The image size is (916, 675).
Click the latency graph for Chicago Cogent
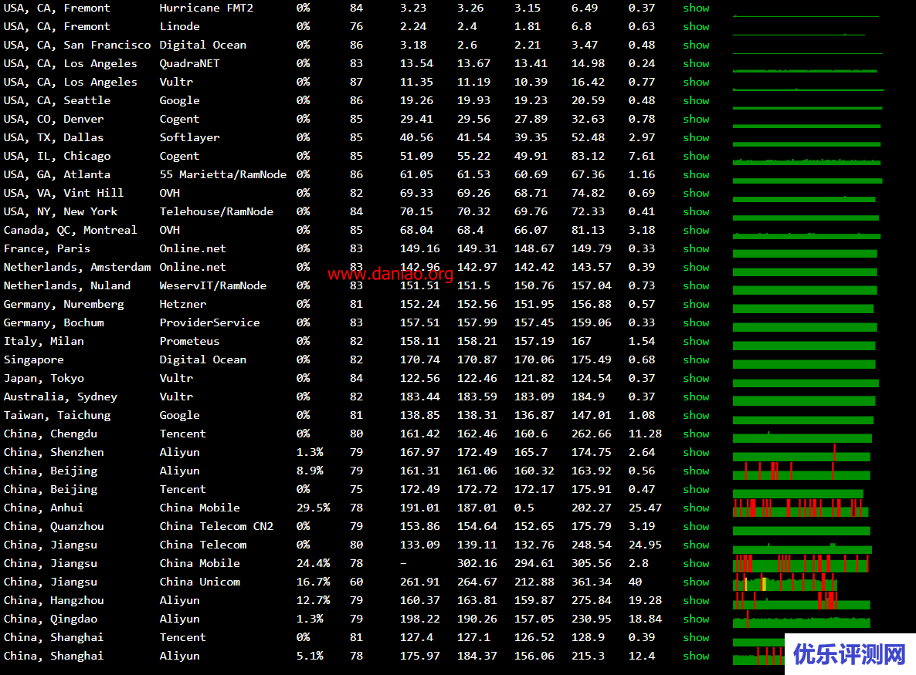coord(807,160)
